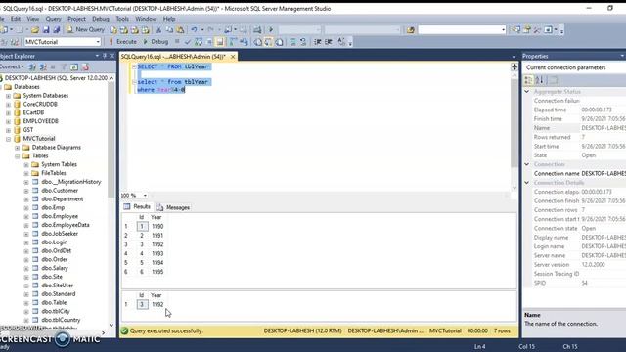Open the File... Edit menu item Edit

pyautogui.click(x=16, y=19)
